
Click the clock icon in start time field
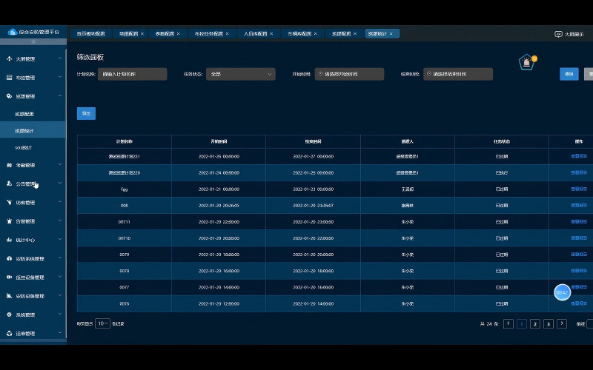320,74
